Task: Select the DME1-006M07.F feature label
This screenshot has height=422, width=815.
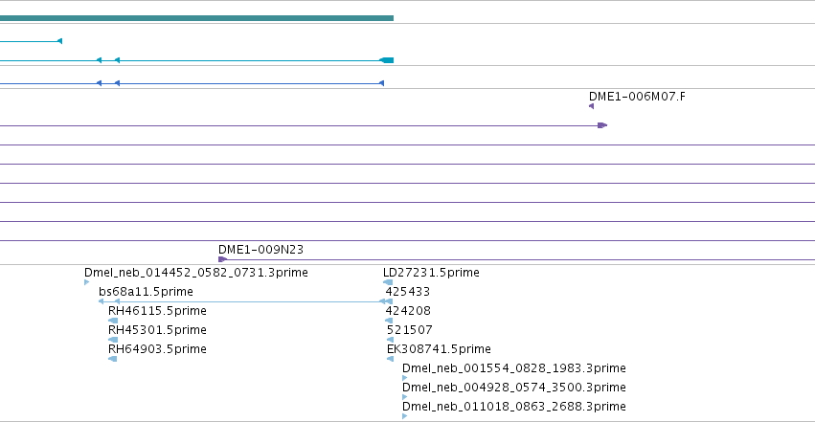Action: point(637,97)
